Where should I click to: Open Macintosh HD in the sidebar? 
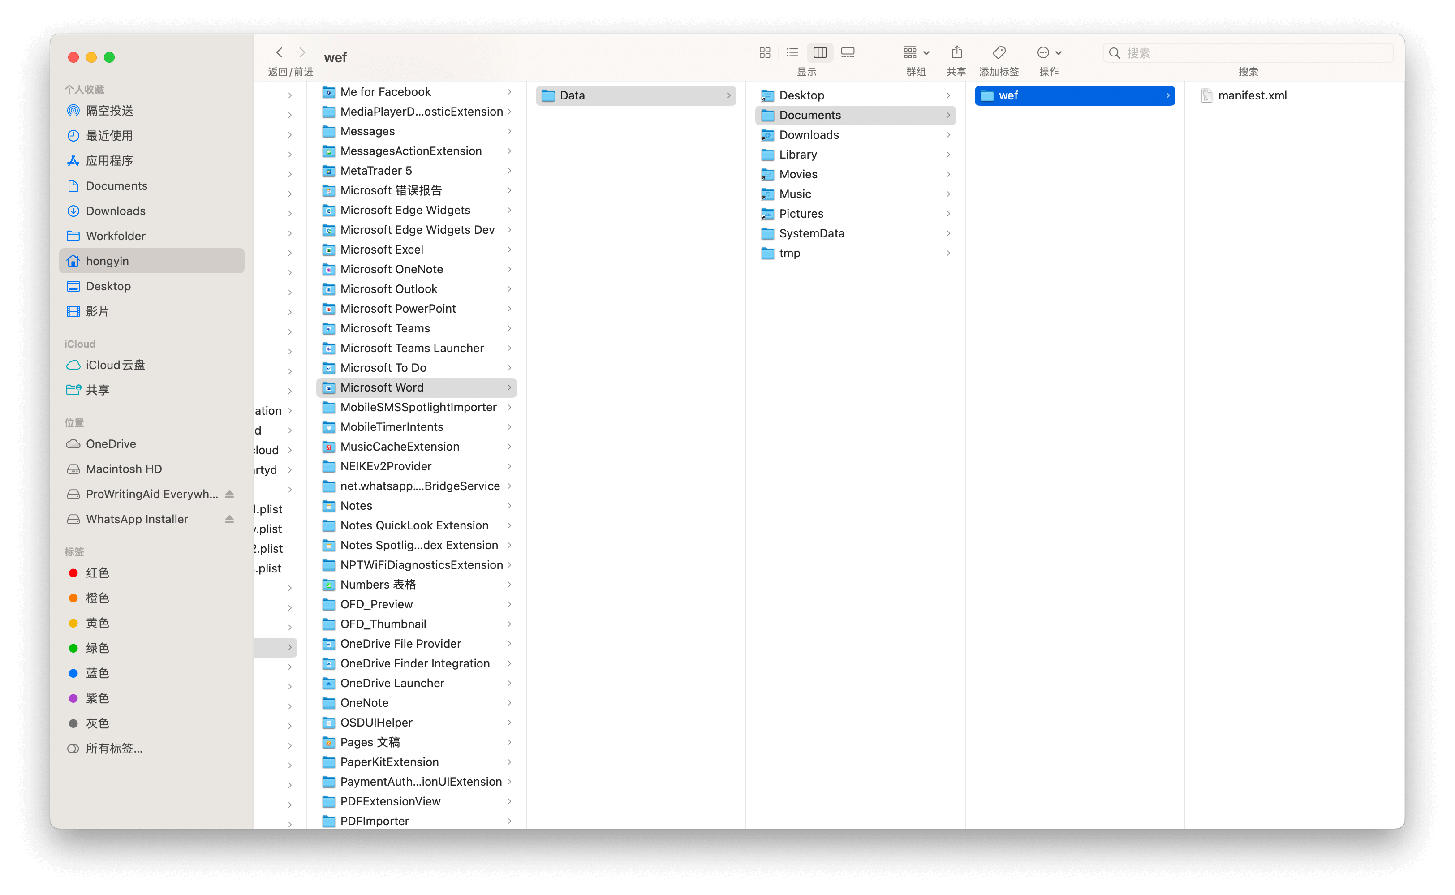[x=151, y=469]
